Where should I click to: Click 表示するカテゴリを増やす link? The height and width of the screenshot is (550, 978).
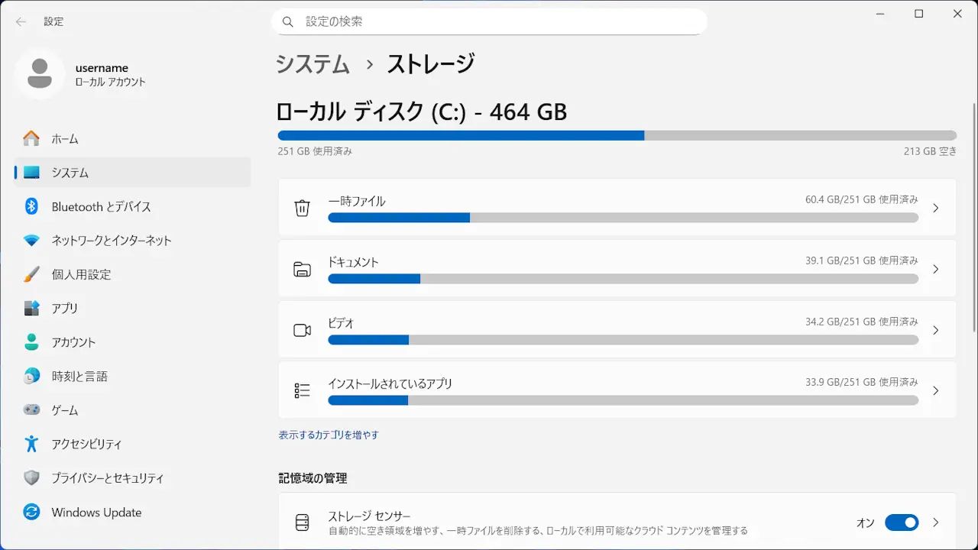click(329, 435)
